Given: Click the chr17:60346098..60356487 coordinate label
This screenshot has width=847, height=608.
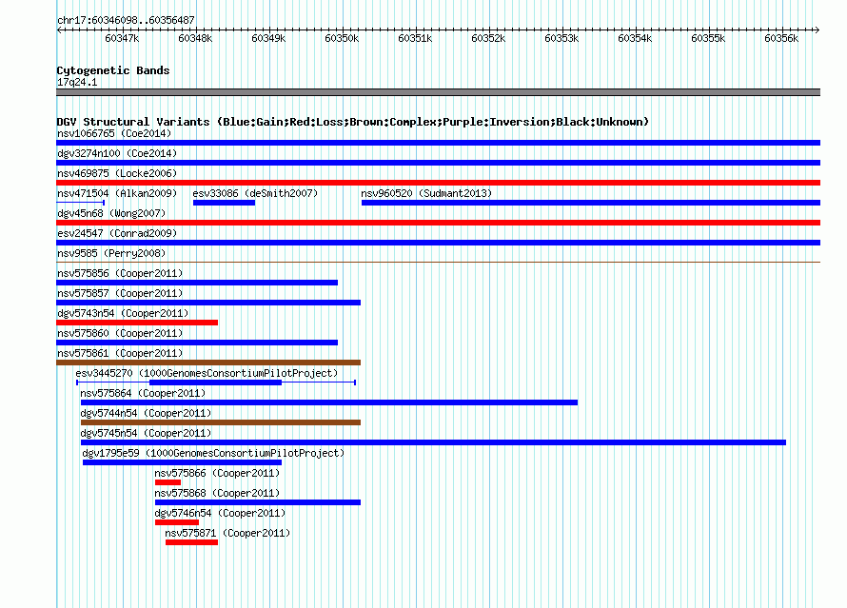Looking at the screenshot, I should click(126, 20).
